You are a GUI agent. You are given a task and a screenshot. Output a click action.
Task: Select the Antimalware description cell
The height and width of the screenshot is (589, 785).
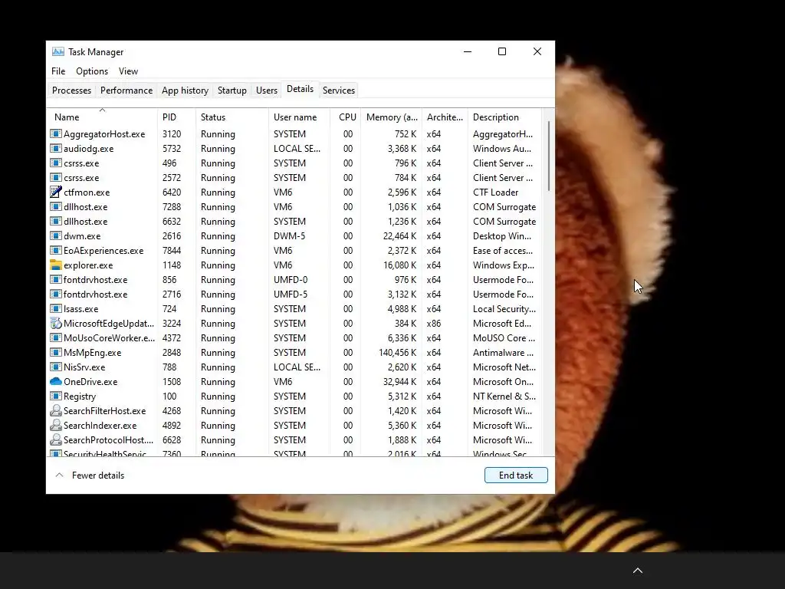503,352
